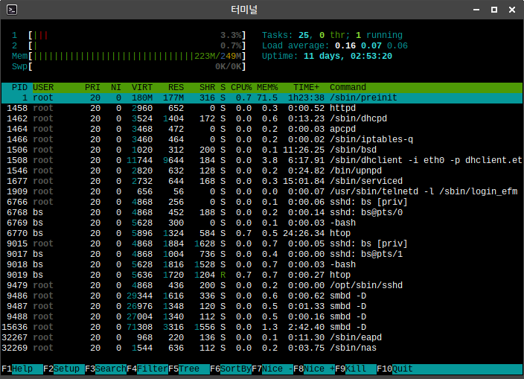The width and height of the screenshot is (524, 379).
Task: Select the sshd: bs@pts/1 row
Action: (262, 254)
